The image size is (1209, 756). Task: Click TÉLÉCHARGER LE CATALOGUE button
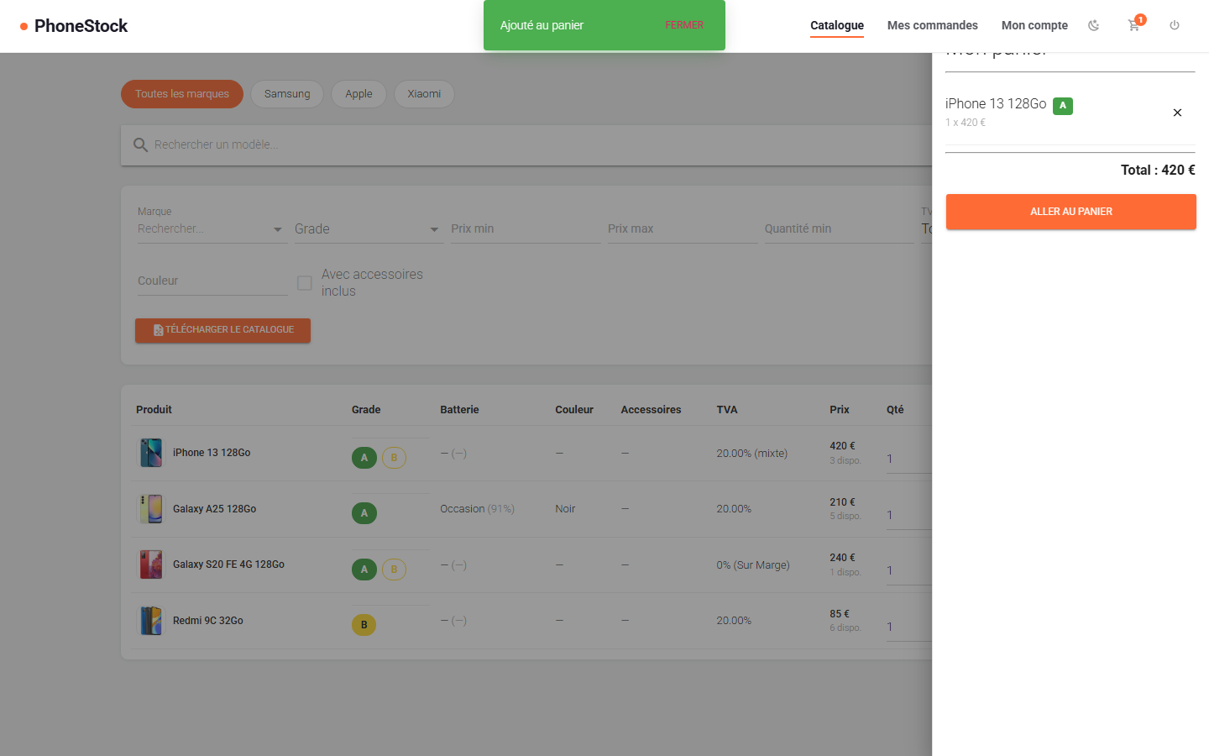[x=222, y=330]
